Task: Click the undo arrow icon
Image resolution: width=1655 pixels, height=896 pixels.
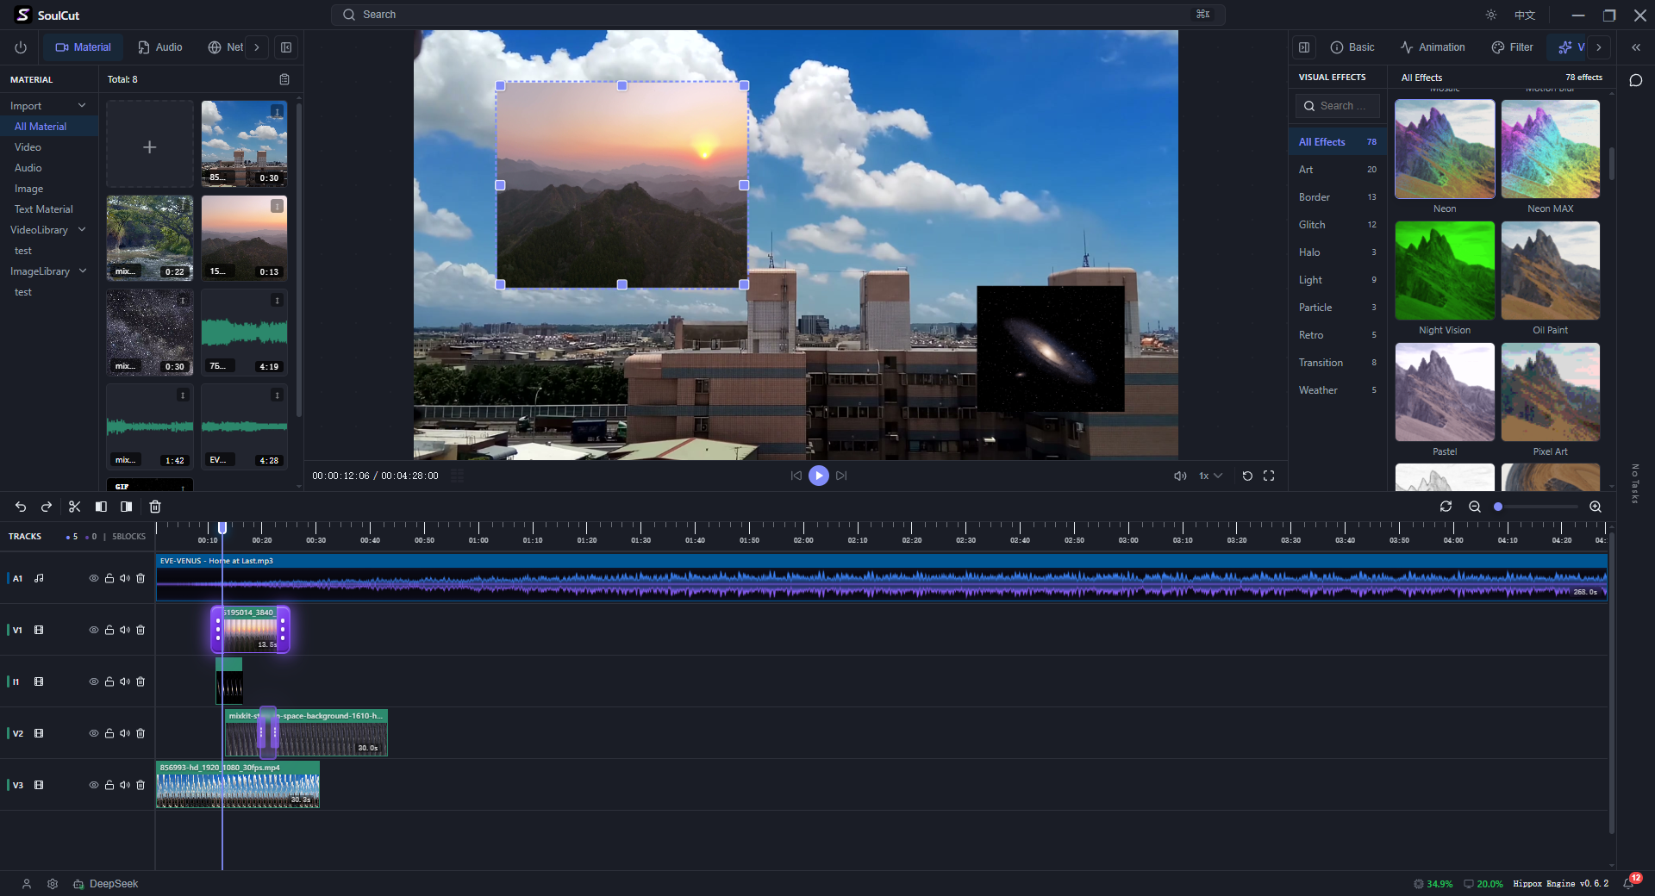Action: tap(21, 507)
